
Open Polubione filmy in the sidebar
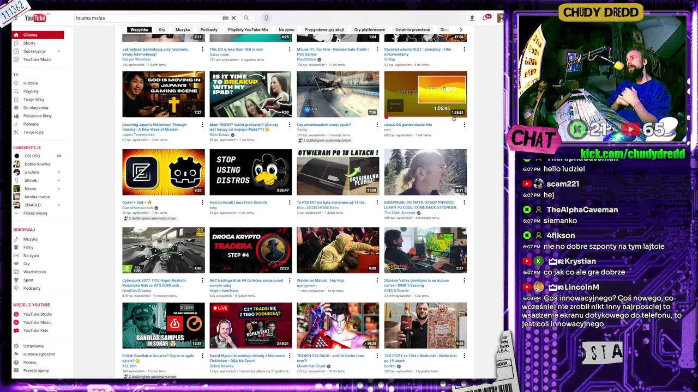(x=38, y=116)
